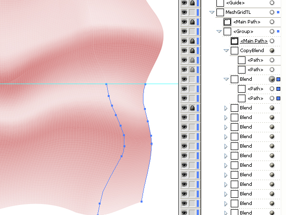Click thumbnail of the CopyBlend row
The height and width of the screenshot is (215, 286).
tap(235, 51)
